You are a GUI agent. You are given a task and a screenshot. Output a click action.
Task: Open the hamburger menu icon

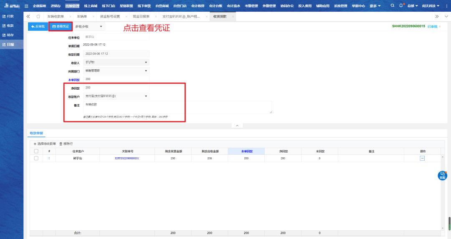point(27,6)
